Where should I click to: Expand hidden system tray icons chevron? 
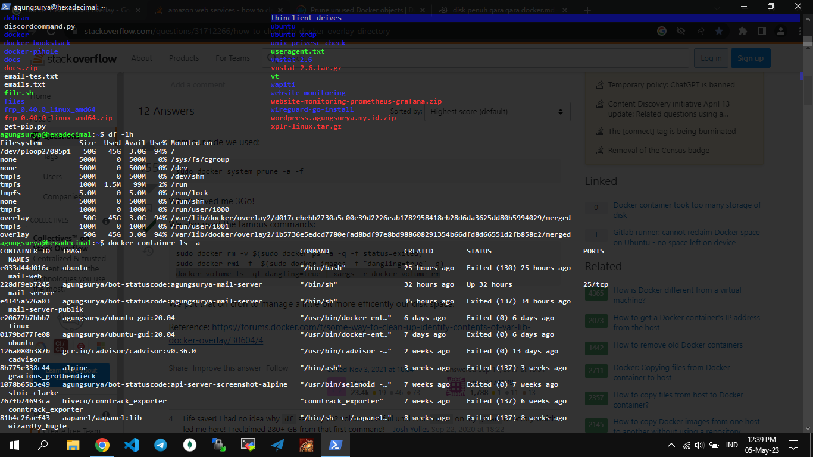click(671, 445)
